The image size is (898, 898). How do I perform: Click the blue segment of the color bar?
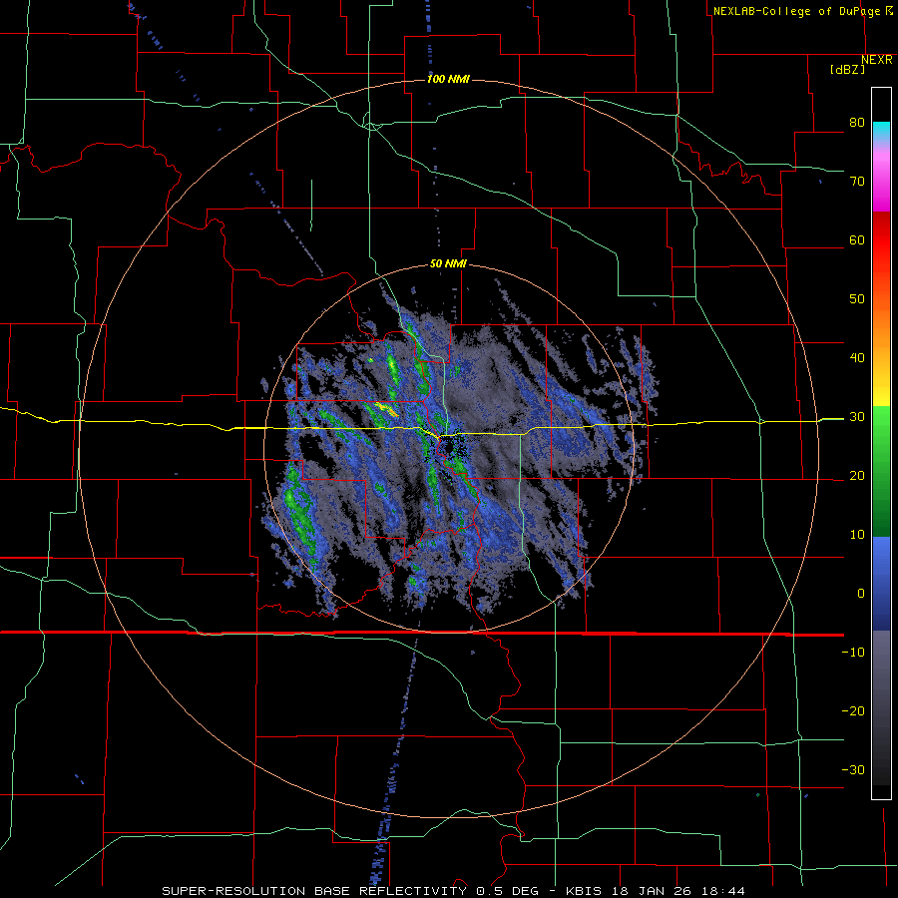[881, 583]
